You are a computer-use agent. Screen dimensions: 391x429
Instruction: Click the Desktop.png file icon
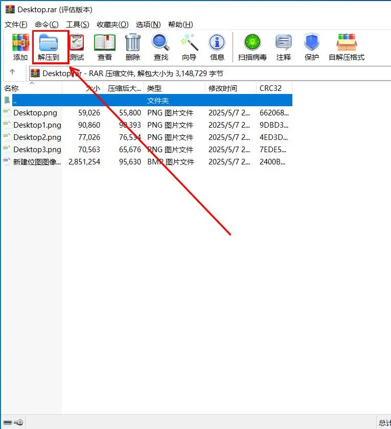pyautogui.click(x=7, y=112)
